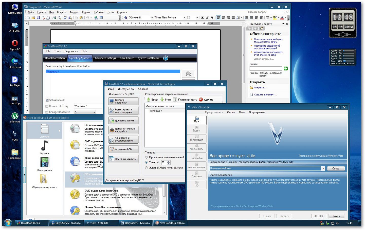Select the Timeout radio button in EasyBCD
Screen dimensions: 365x230
click(x=146, y=162)
